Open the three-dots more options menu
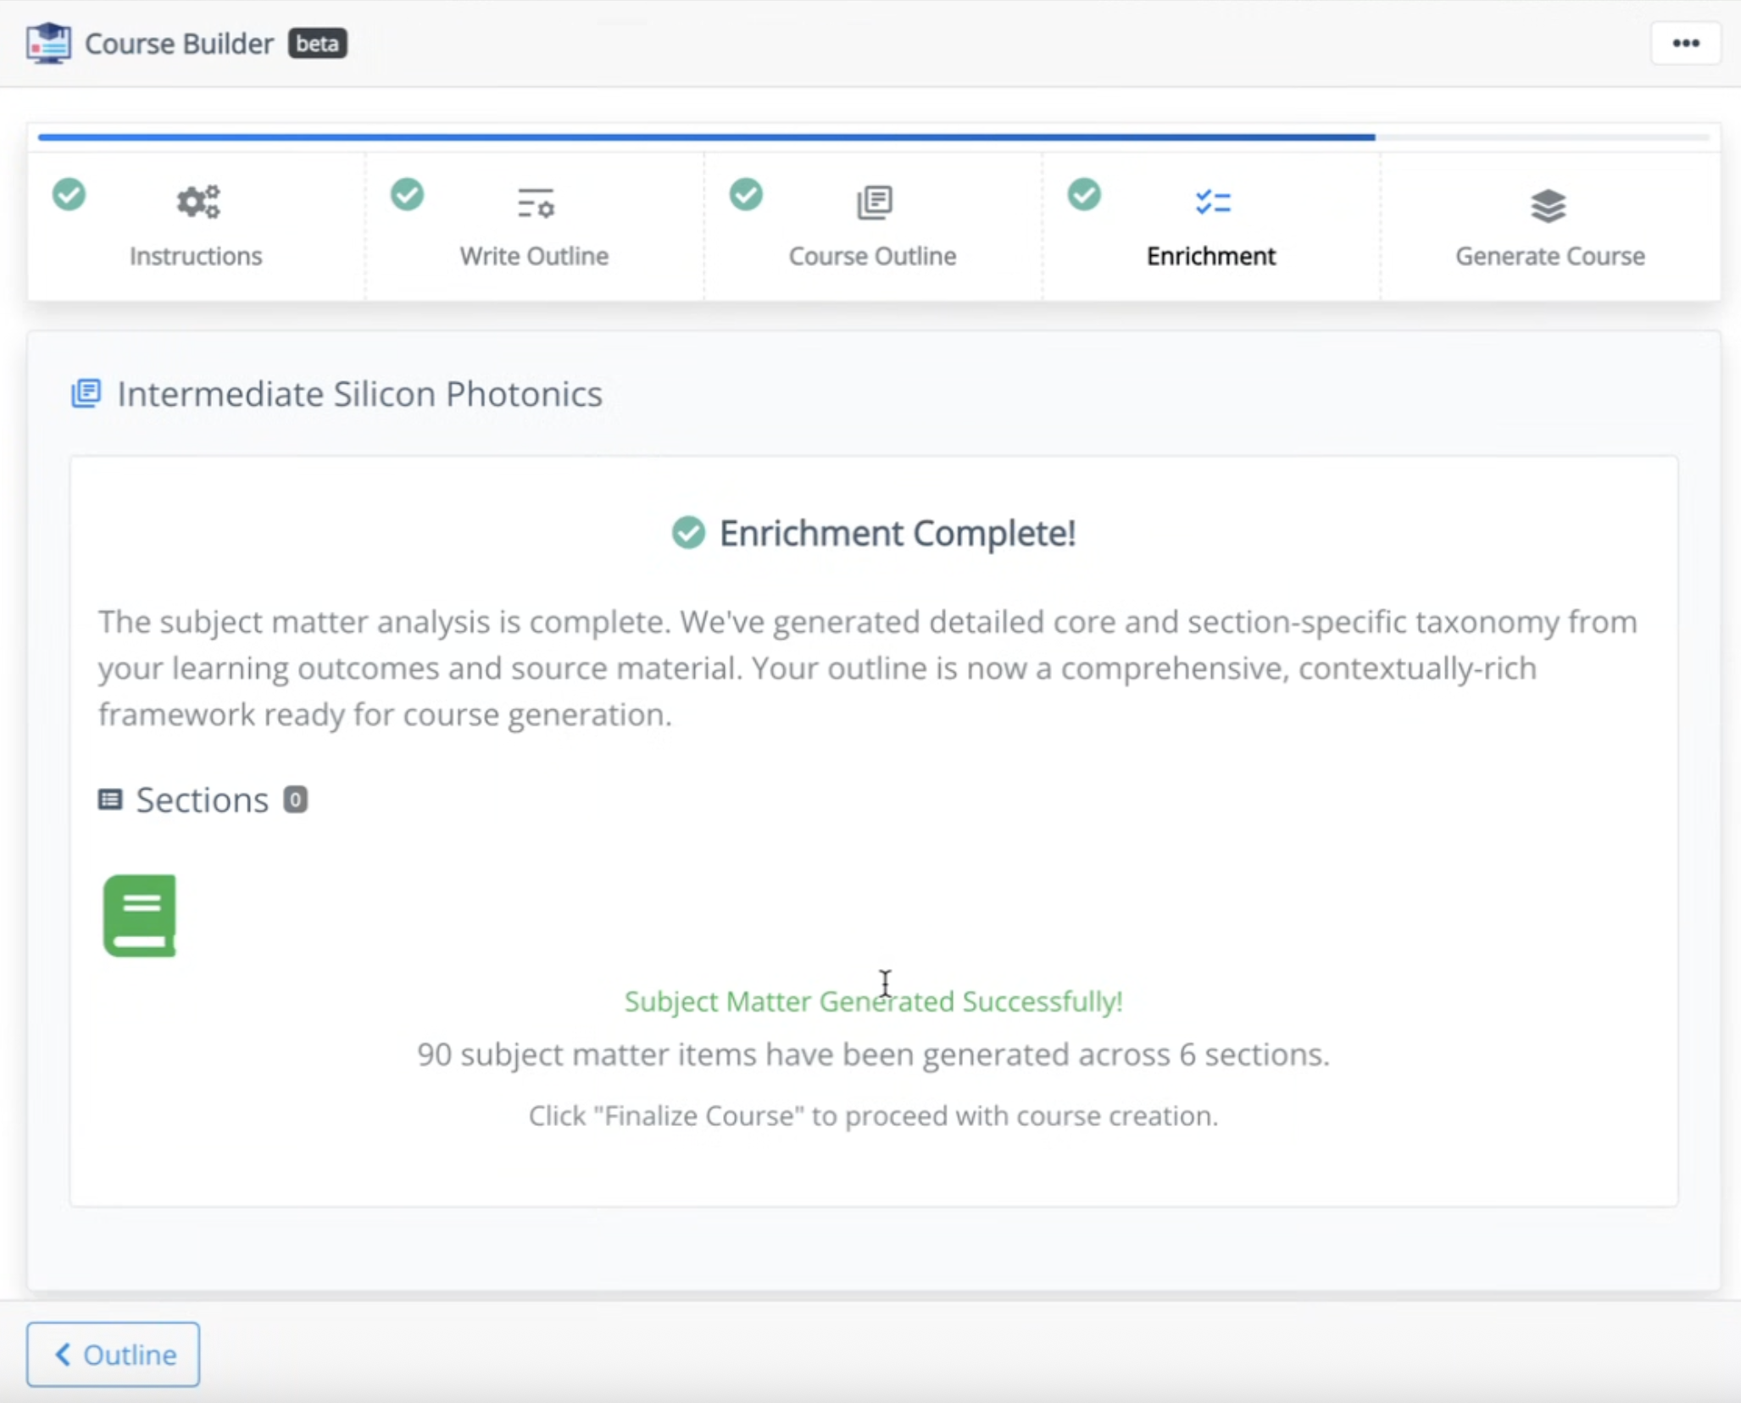 1685,43
